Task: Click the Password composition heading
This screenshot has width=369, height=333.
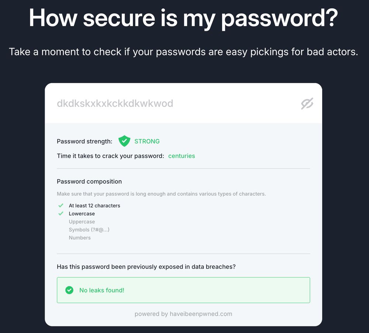Action: click(89, 181)
